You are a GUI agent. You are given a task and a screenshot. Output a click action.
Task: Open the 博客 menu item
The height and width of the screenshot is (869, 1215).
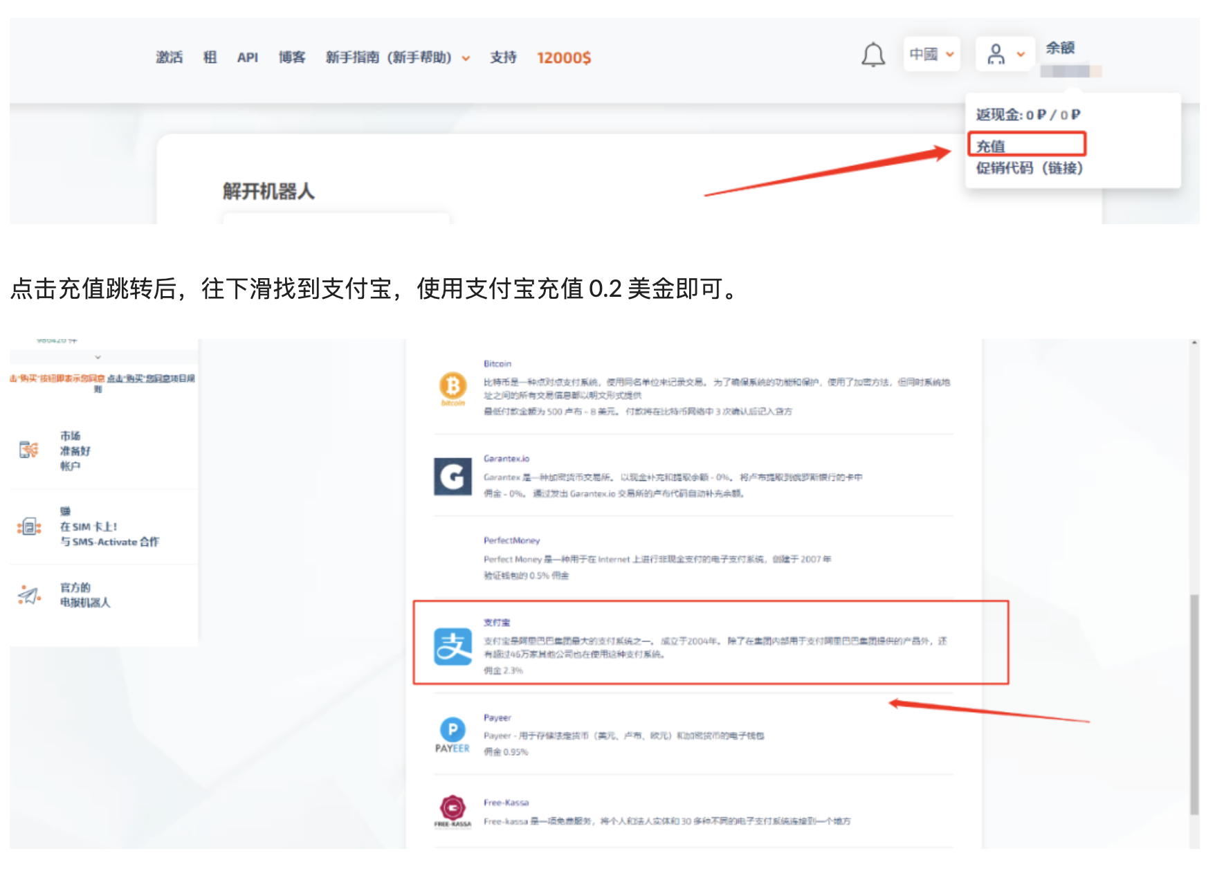[292, 57]
